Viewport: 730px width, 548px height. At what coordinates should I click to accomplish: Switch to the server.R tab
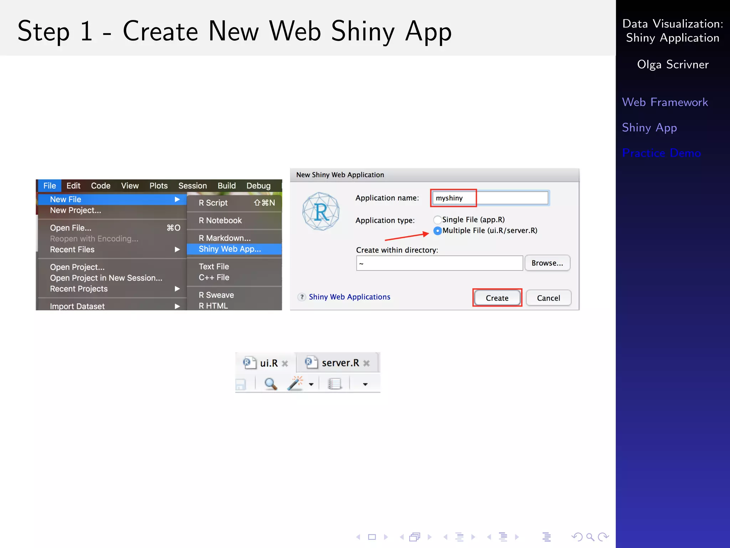coord(337,363)
